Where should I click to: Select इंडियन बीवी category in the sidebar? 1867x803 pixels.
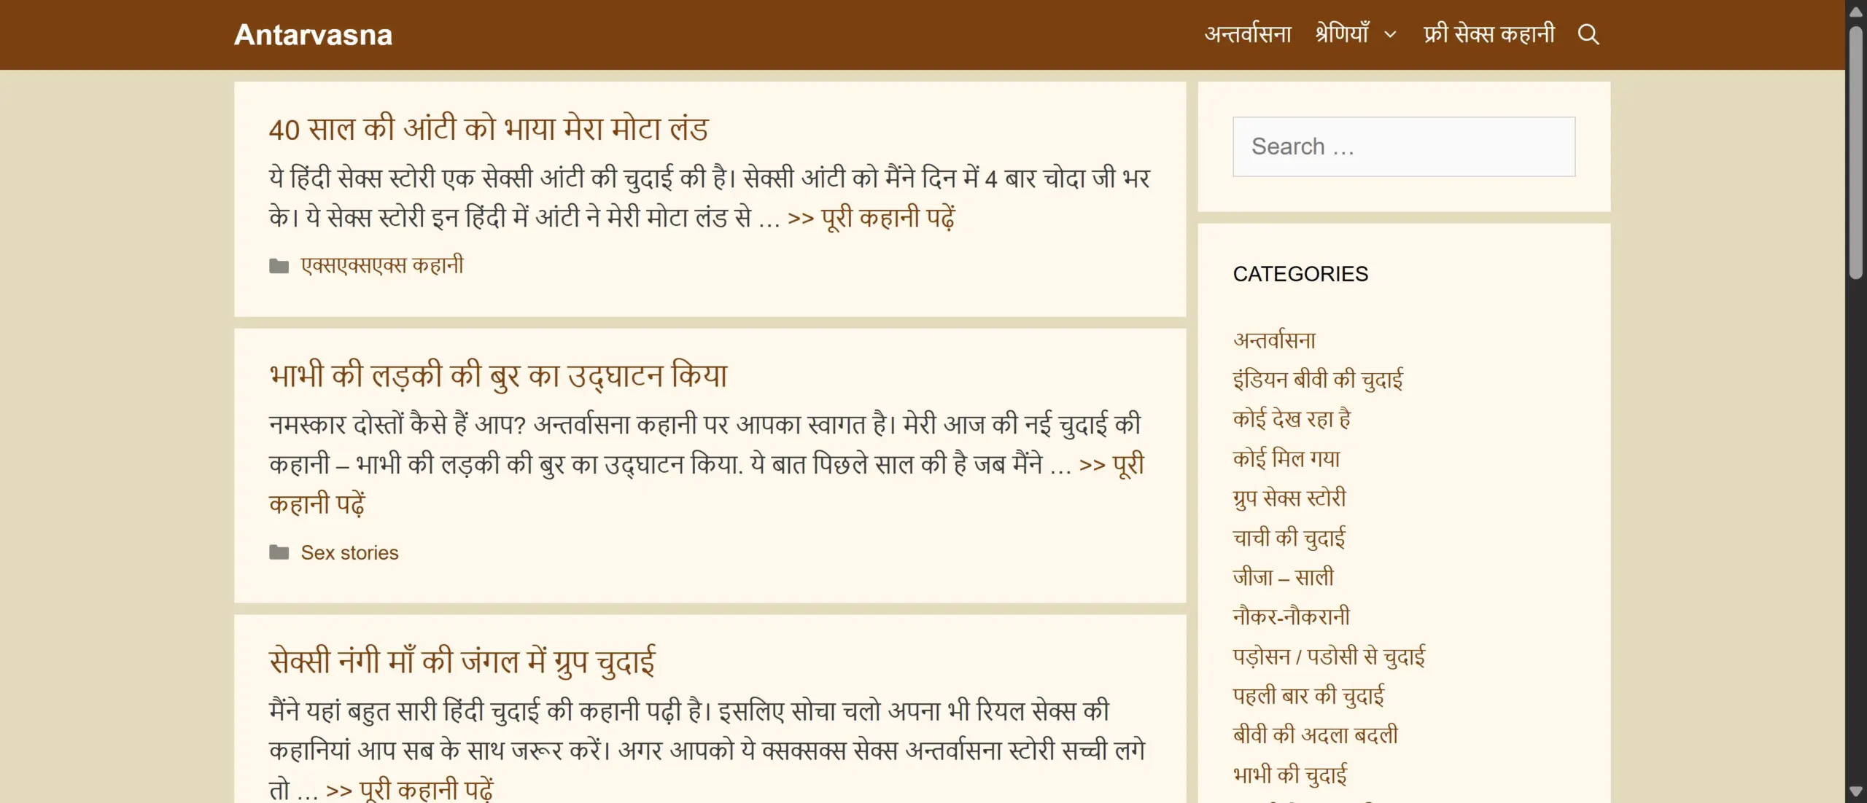[1318, 380]
